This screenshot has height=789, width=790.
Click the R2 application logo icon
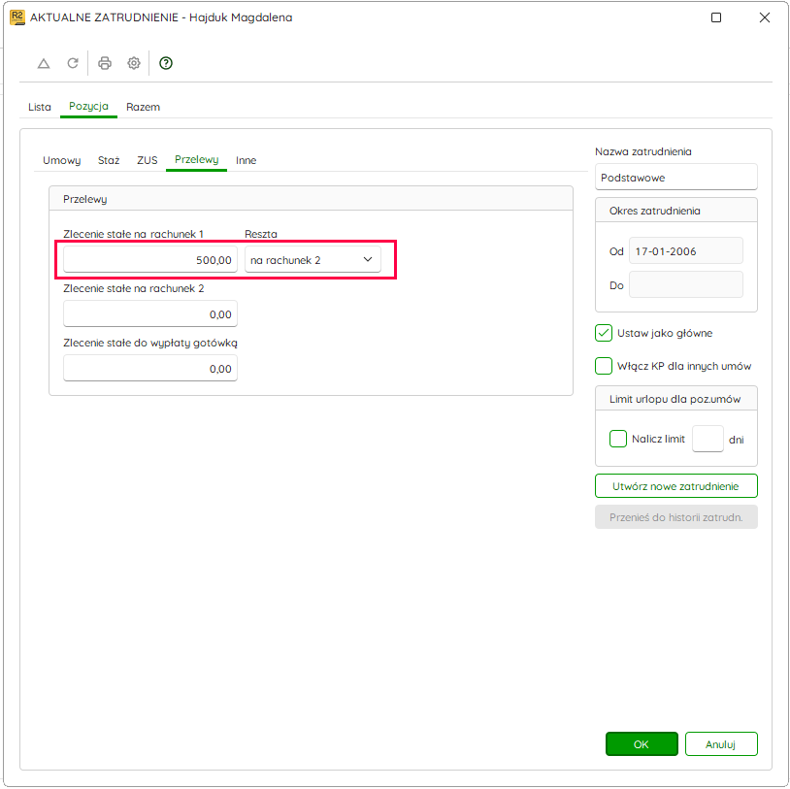[x=17, y=17]
